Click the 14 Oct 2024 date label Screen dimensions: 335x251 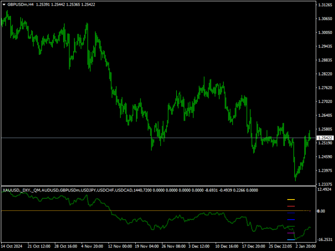(12, 246)
